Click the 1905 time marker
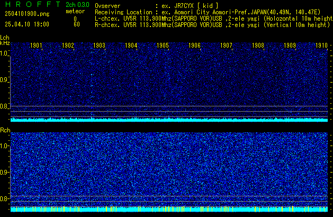Screen dimensions: 333x217 pos(163,46)
